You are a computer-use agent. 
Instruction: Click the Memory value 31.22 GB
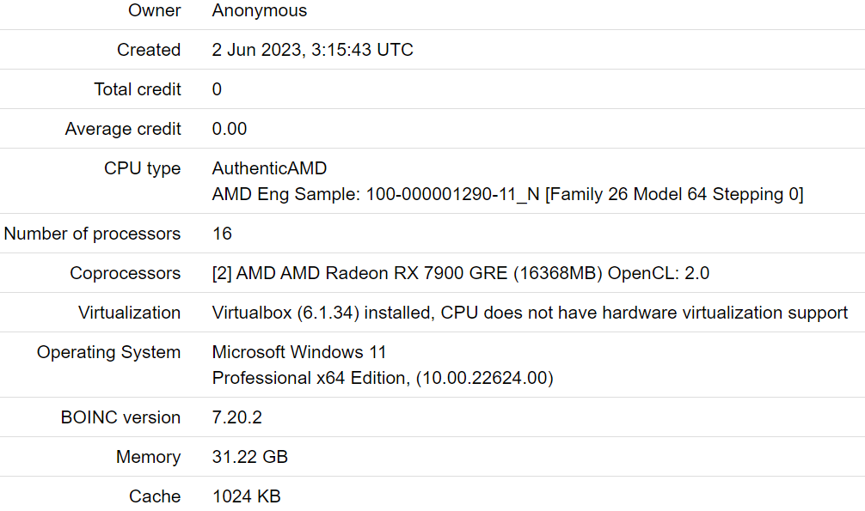coord(250,457)
